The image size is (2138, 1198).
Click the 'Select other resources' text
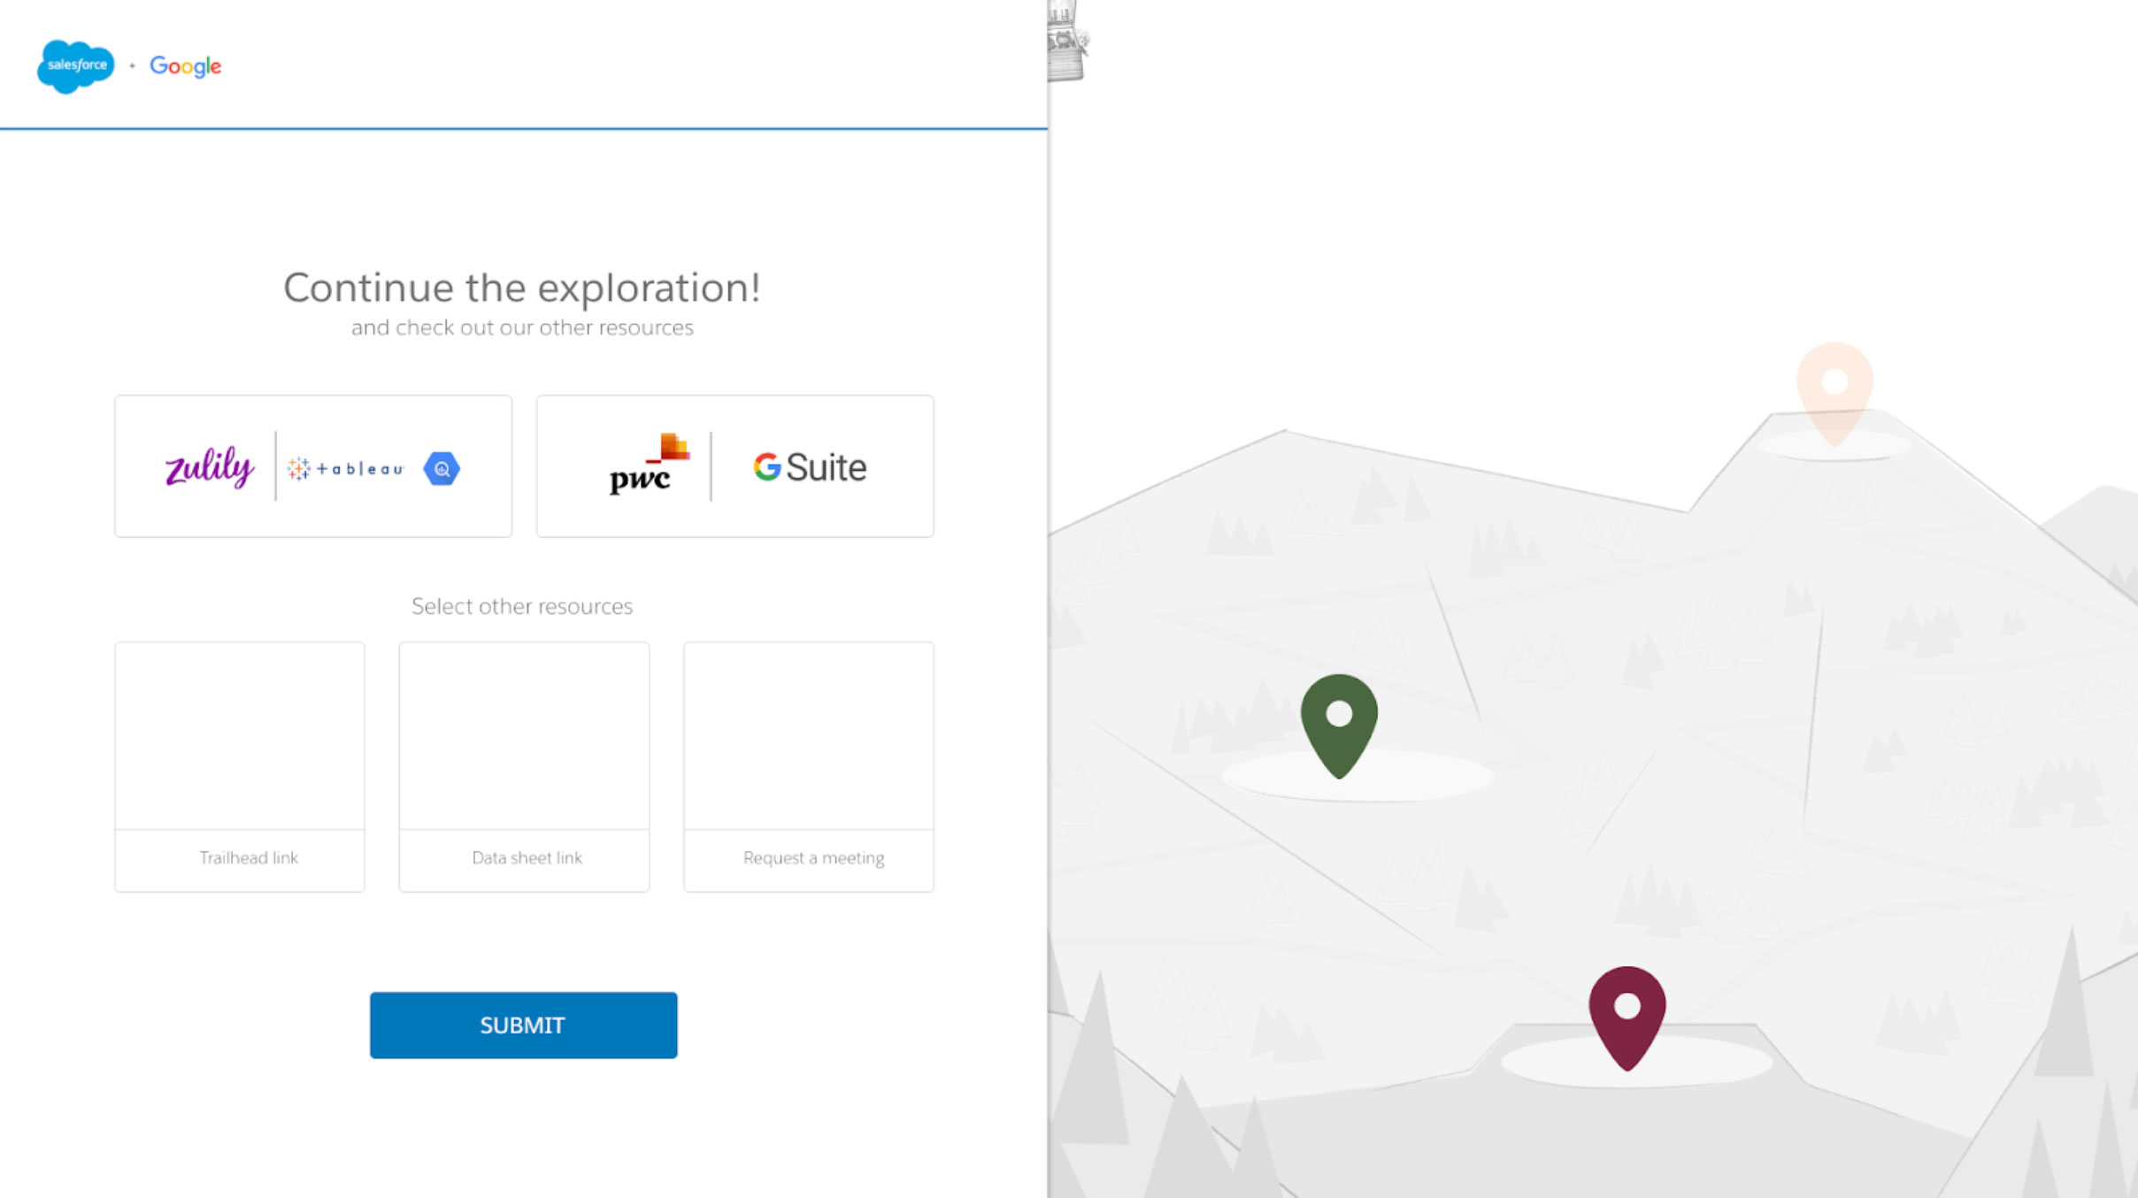[x=522, y=606]
